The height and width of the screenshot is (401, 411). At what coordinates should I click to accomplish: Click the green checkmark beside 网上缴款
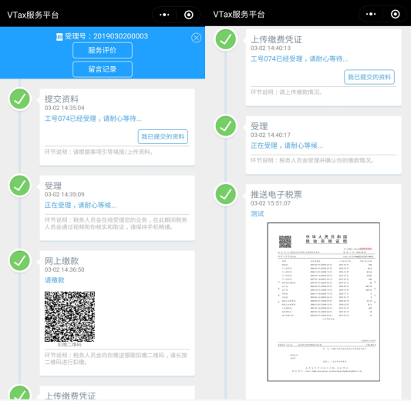point(19,260)
